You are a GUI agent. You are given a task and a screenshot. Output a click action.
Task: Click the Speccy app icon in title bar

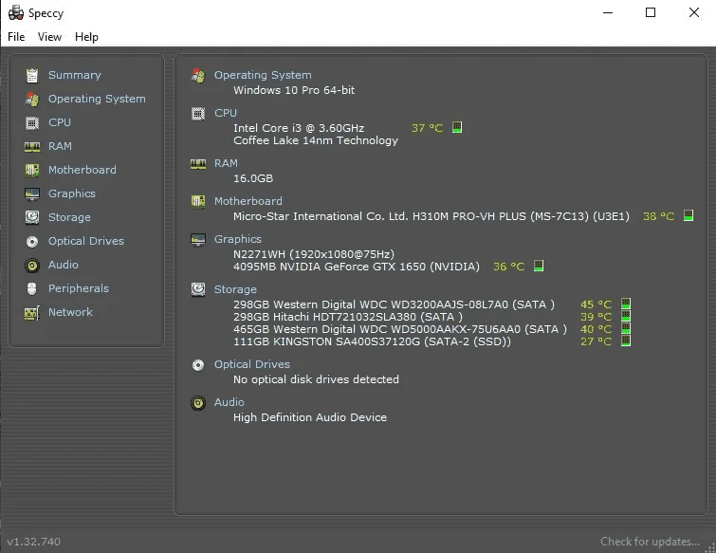(x=16, y=12)
